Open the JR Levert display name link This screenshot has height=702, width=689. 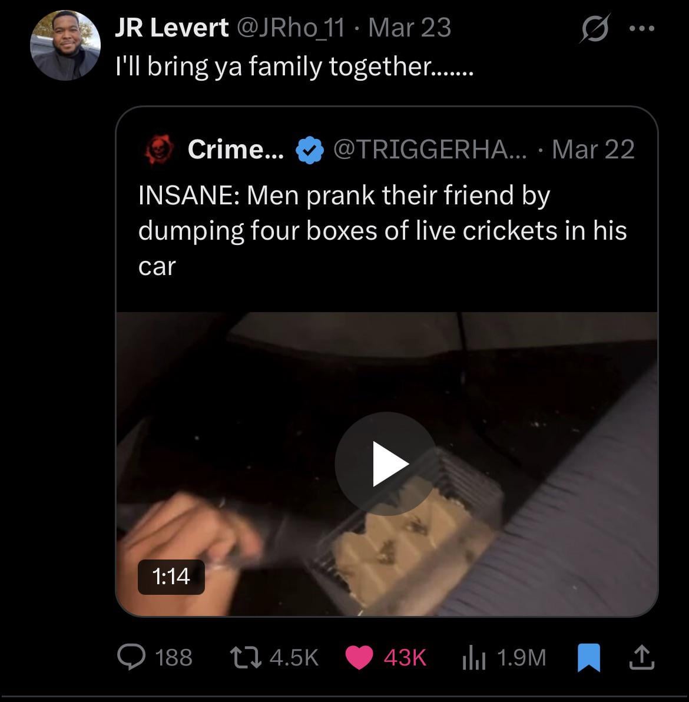tap(171, 28)
